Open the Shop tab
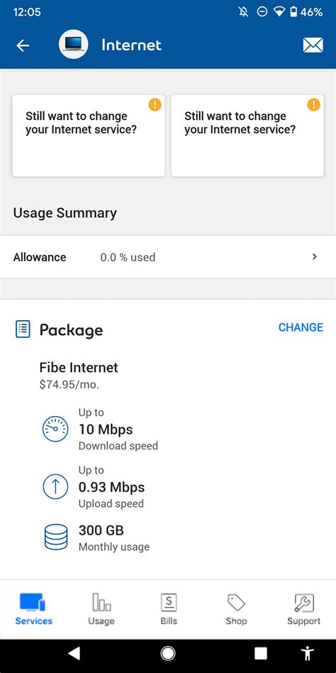Image resolution: width=336 pixels, height=673 pixels. pos(236,609)
